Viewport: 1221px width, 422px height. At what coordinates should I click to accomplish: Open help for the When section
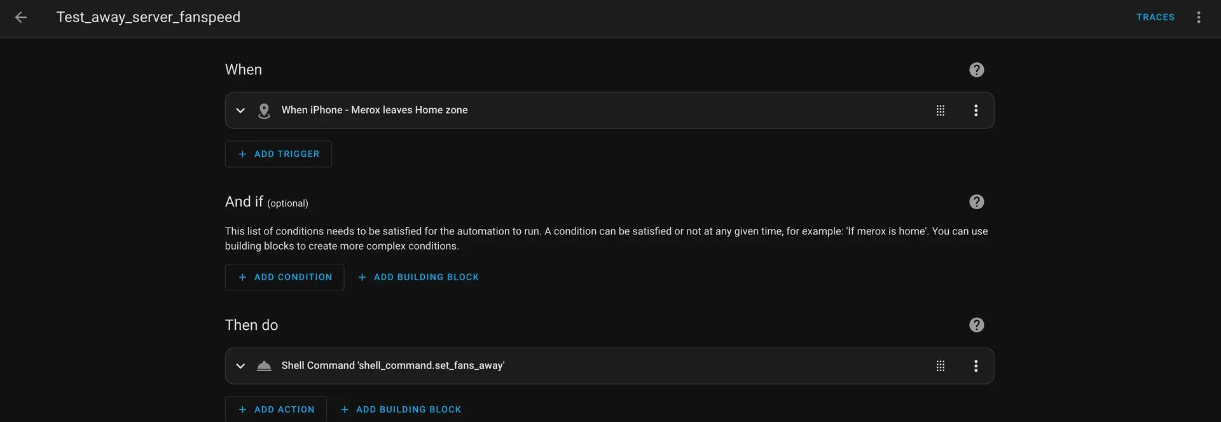click(976, 70)
